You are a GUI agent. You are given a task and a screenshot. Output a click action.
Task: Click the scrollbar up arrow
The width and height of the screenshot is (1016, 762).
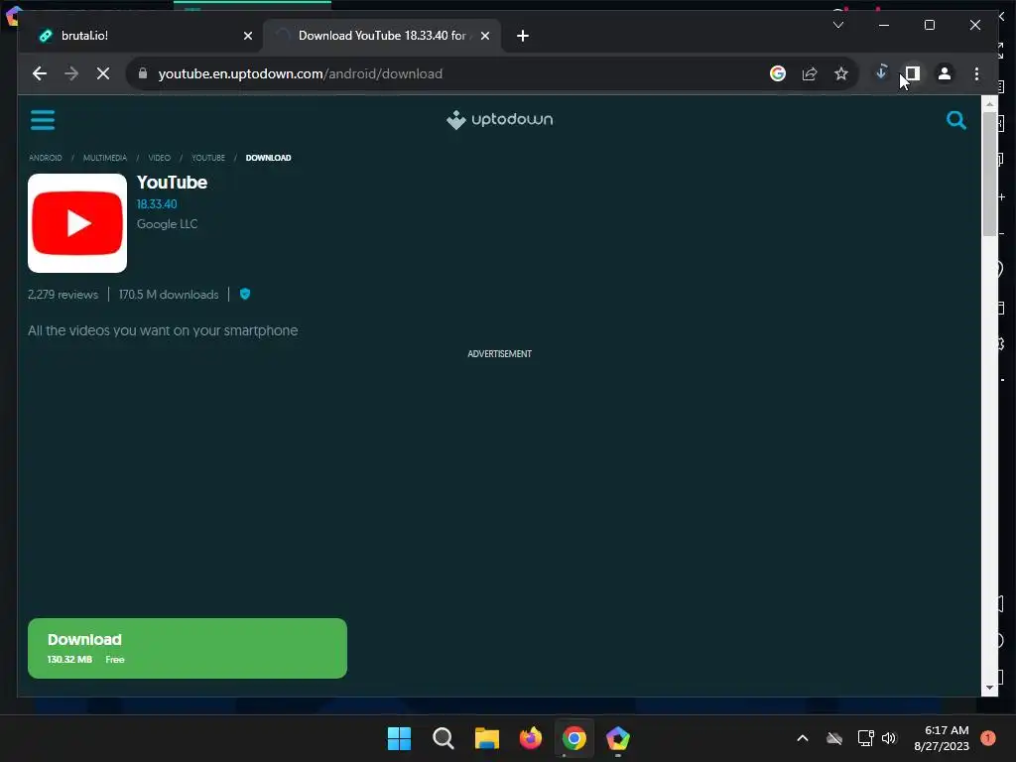989,103
